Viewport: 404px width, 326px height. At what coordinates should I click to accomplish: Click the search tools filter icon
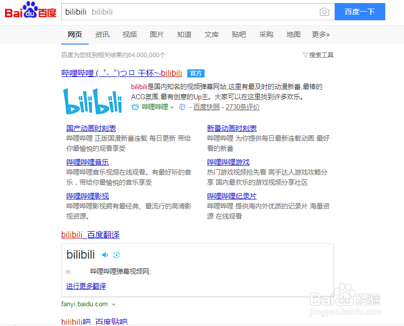click(305, 55)
